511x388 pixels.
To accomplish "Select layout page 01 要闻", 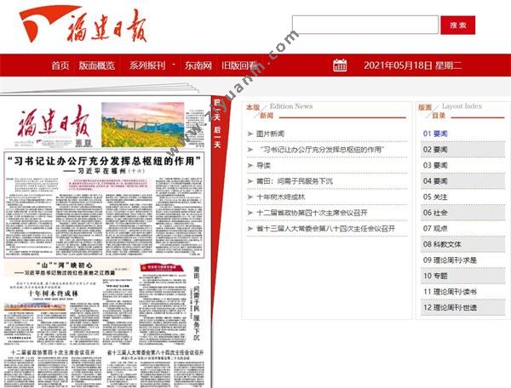I will coord(435,134).
